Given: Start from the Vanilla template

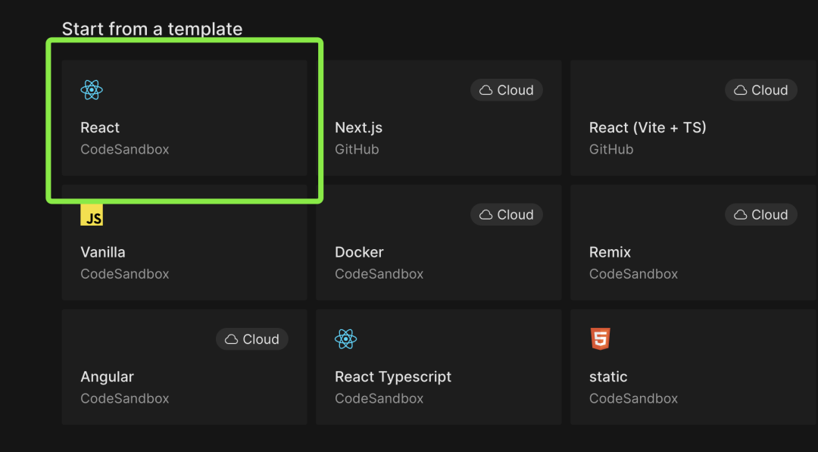Looking at the screenshot, I should 184,242.
